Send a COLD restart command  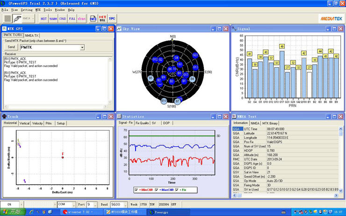(x=63, y=19)
